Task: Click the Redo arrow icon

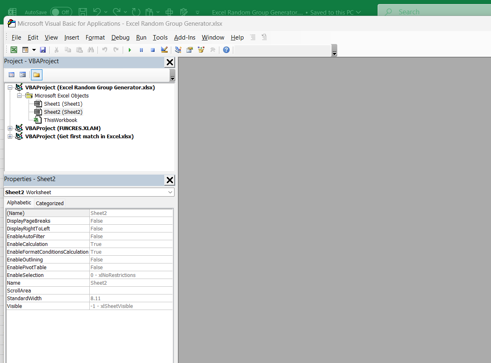Action: [x=116, y=50]
